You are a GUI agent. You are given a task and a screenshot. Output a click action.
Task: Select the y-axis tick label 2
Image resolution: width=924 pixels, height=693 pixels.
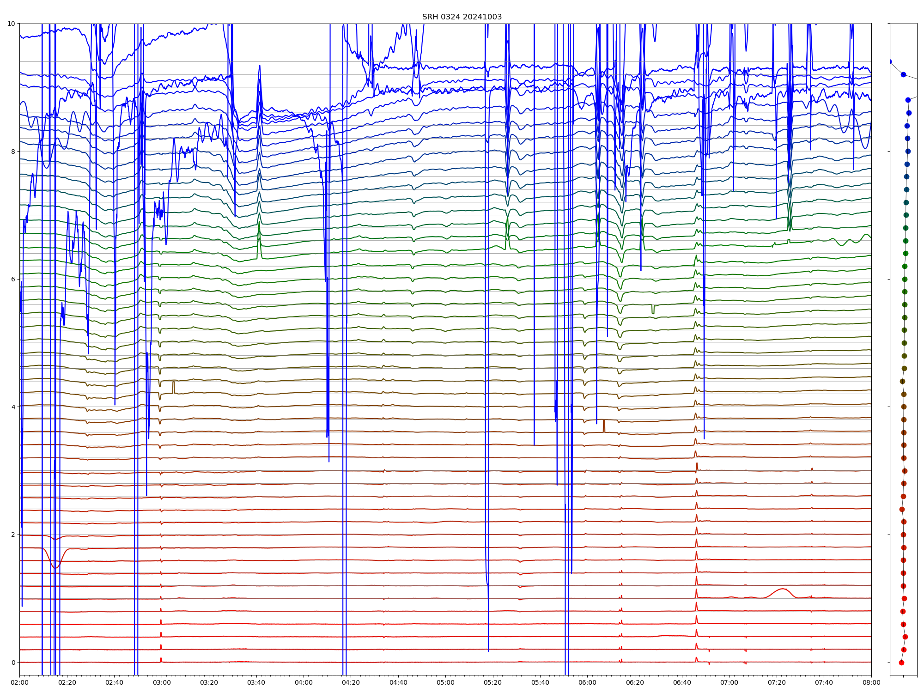(13, 535)
